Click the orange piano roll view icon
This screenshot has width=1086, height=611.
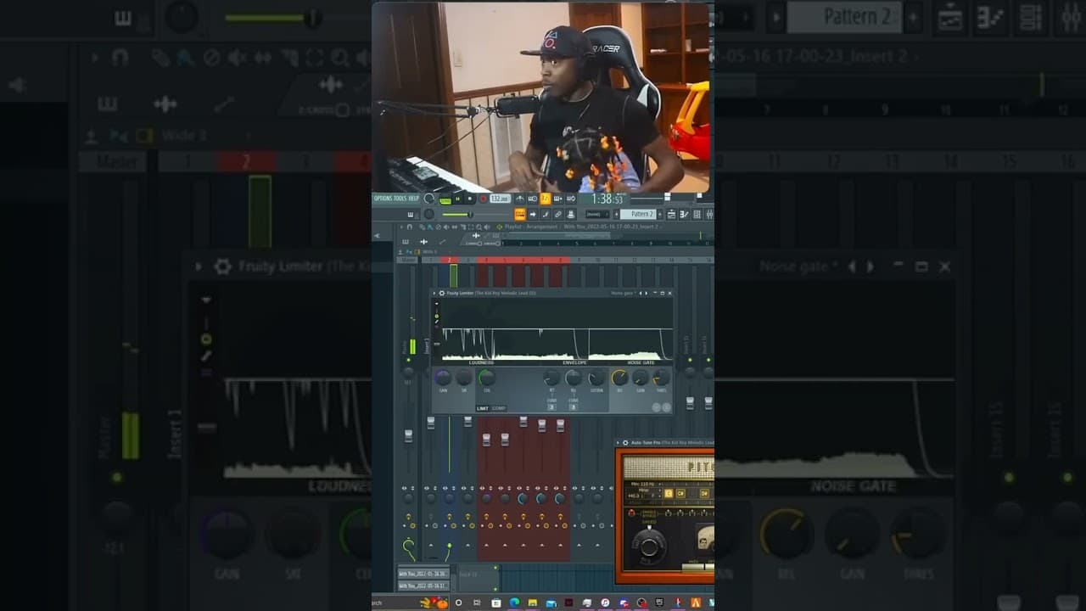[x=520, y=214]
